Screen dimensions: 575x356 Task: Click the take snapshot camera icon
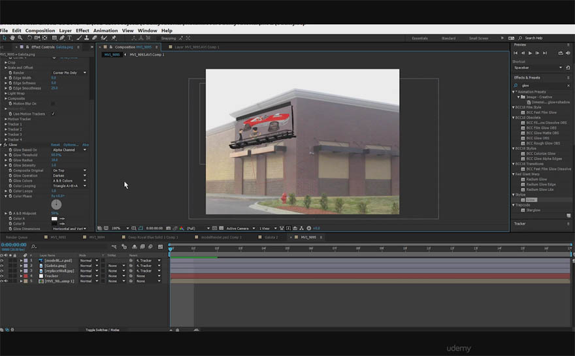(x=169, y=228)
